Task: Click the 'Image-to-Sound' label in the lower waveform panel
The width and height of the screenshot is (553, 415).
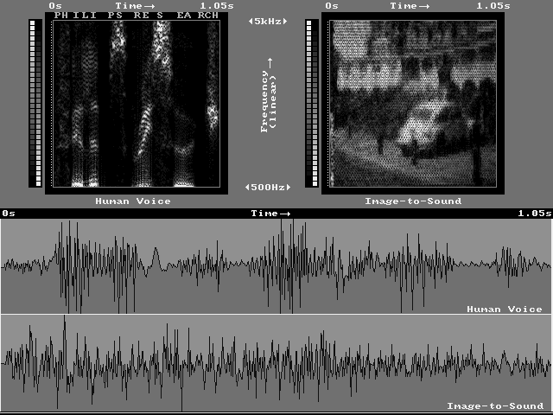Action: pos(495,405)
